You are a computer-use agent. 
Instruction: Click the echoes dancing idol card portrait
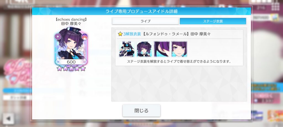(71, 46)
